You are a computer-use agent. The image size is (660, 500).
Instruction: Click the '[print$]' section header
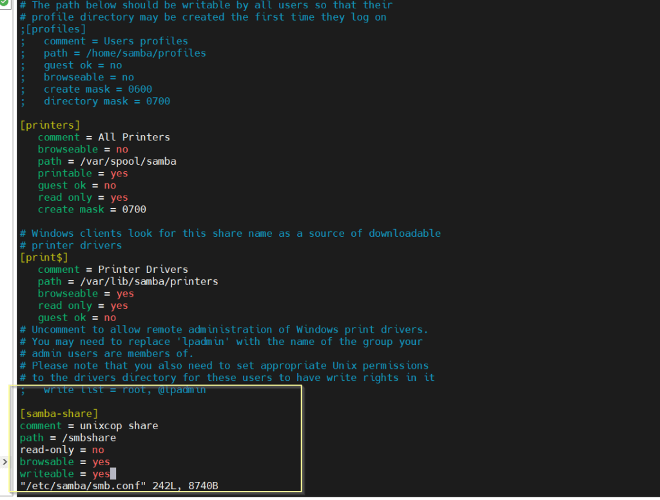tap(44, 257)
